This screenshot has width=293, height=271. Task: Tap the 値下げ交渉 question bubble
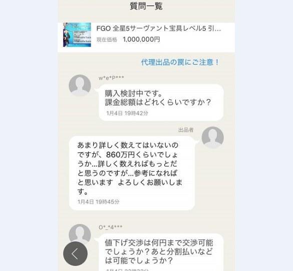tap(161, 252)
